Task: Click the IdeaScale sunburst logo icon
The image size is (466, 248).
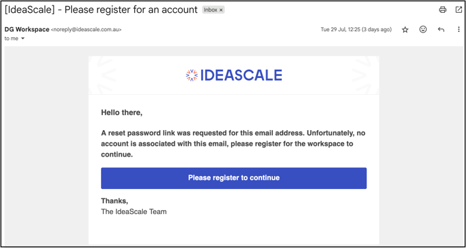Action: click(x=192, y=75)
